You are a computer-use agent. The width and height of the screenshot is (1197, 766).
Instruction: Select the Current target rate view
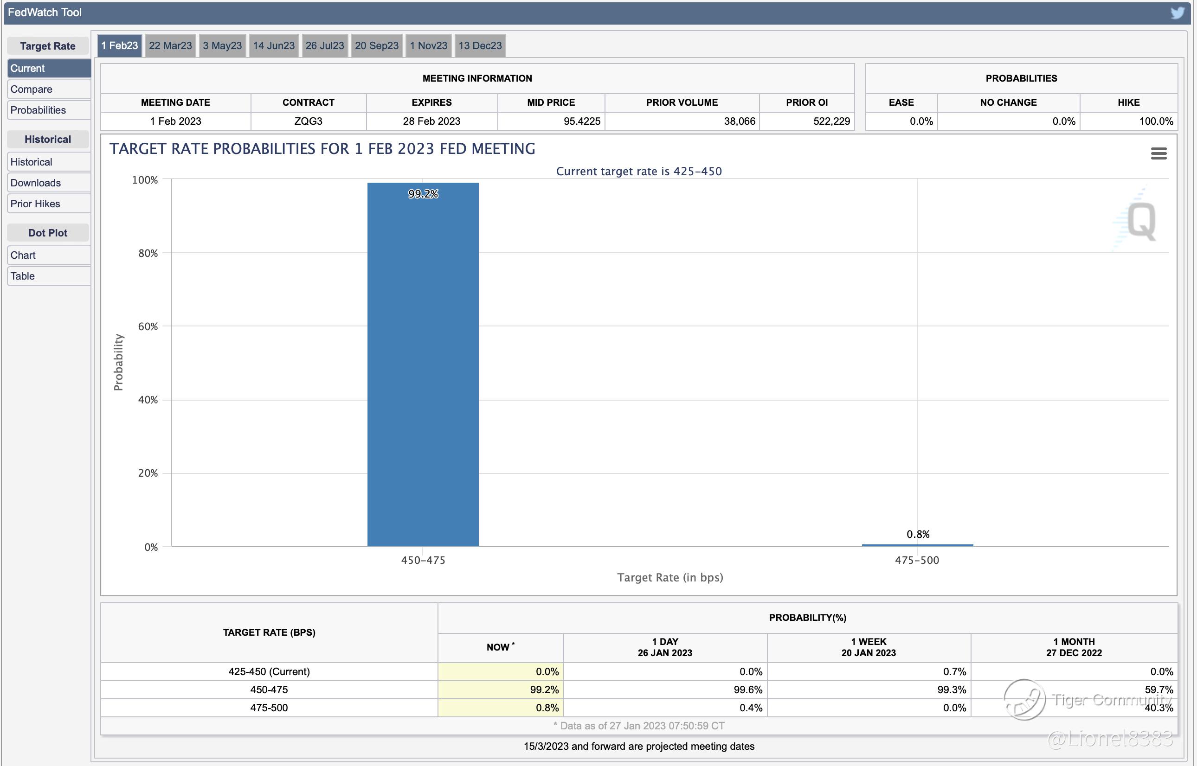(x=49, y=69)
